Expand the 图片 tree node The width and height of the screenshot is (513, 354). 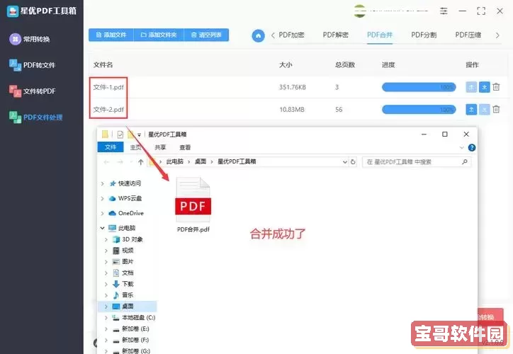(x=106, y=262)
